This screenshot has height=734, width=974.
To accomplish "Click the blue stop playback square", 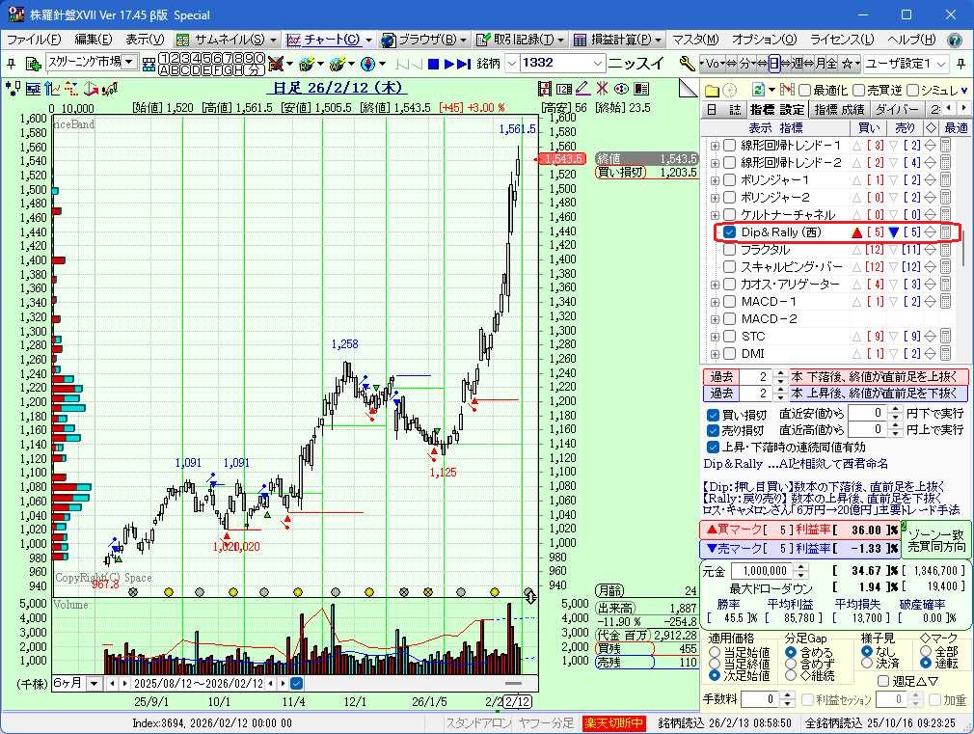I will point(434,64).
